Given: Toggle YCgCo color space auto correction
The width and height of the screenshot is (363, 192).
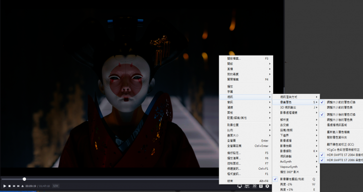Looking at the screenshot, I should 341,150.
